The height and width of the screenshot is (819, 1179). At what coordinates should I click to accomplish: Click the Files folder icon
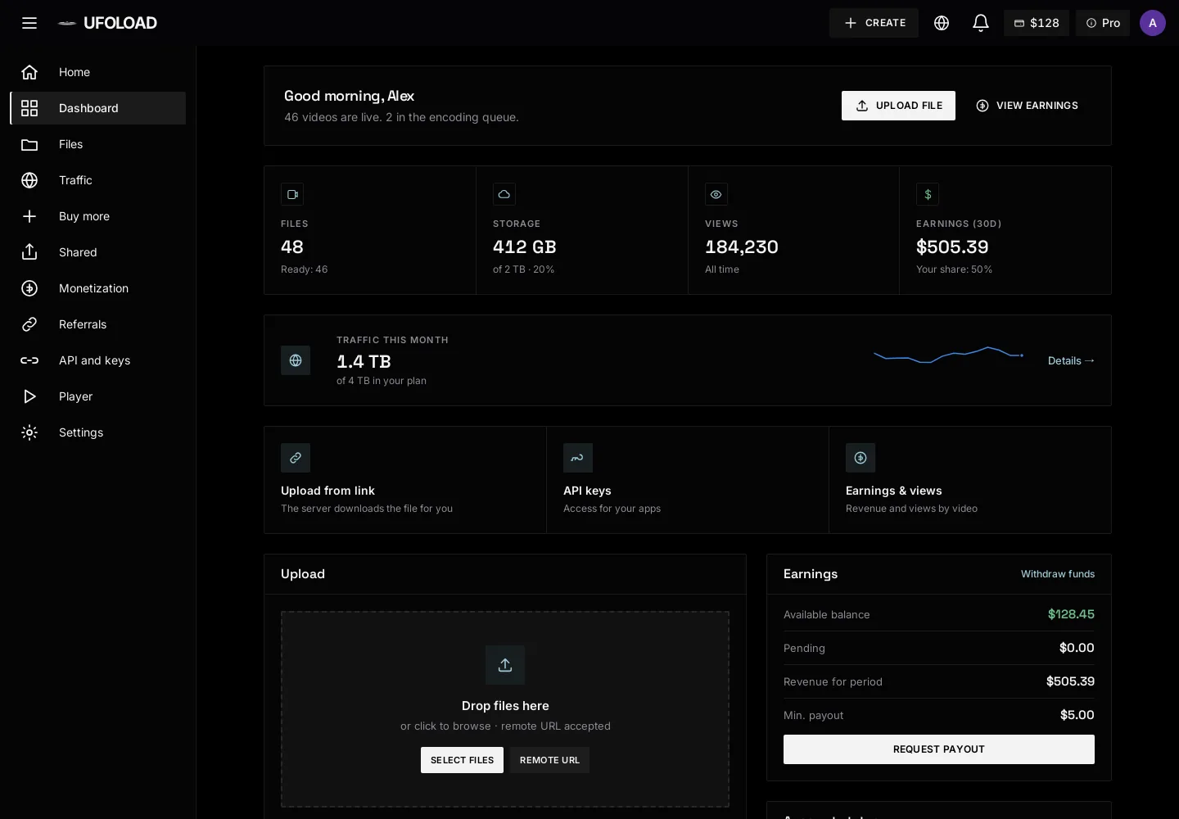point(29,144)
